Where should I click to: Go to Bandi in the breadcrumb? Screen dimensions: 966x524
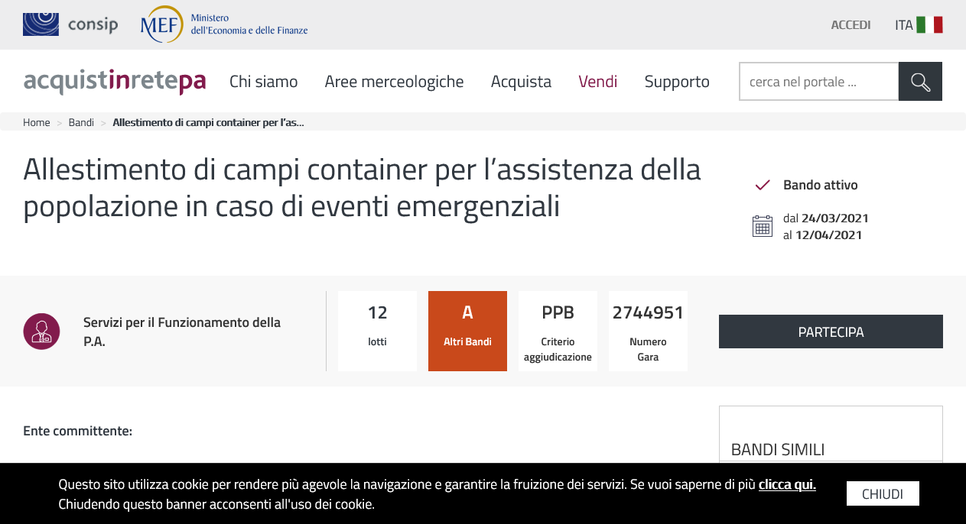pos(81,122)
